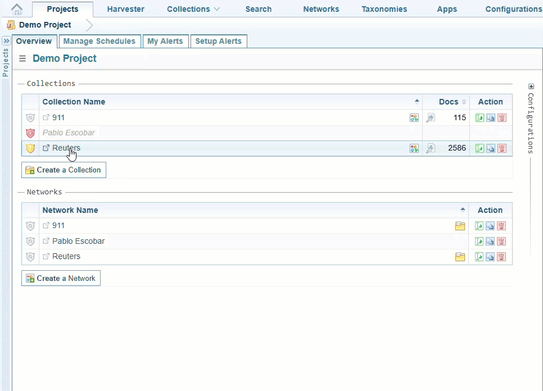Click the Create a Collection button

64,170
